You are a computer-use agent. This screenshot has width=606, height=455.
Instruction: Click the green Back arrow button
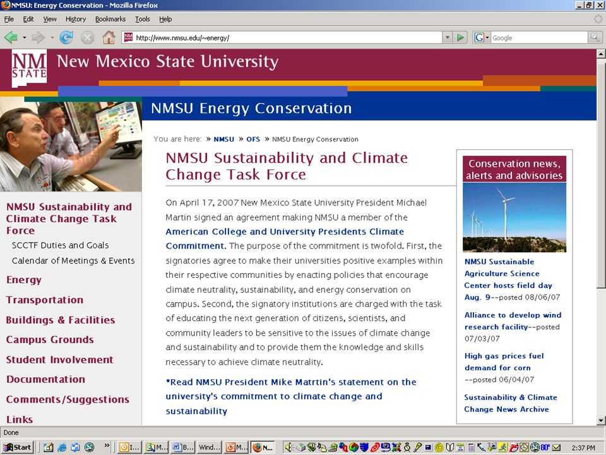[11, 37]
